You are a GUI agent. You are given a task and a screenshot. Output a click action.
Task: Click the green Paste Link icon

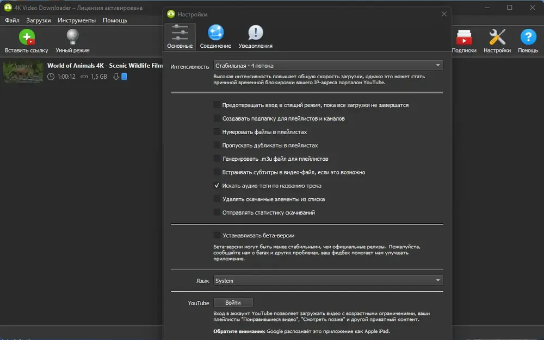27,37
